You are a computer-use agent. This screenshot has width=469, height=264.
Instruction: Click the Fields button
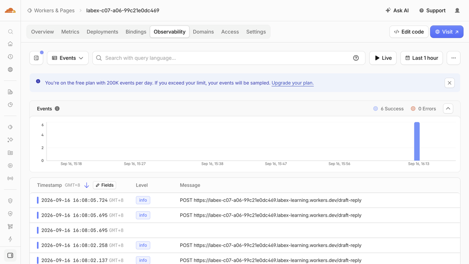104,185
